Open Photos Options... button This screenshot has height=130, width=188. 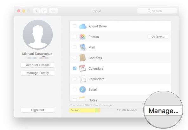pos(158,37)
